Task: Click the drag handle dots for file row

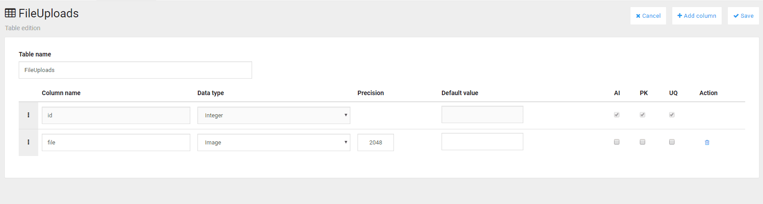Action: (28, 142)
